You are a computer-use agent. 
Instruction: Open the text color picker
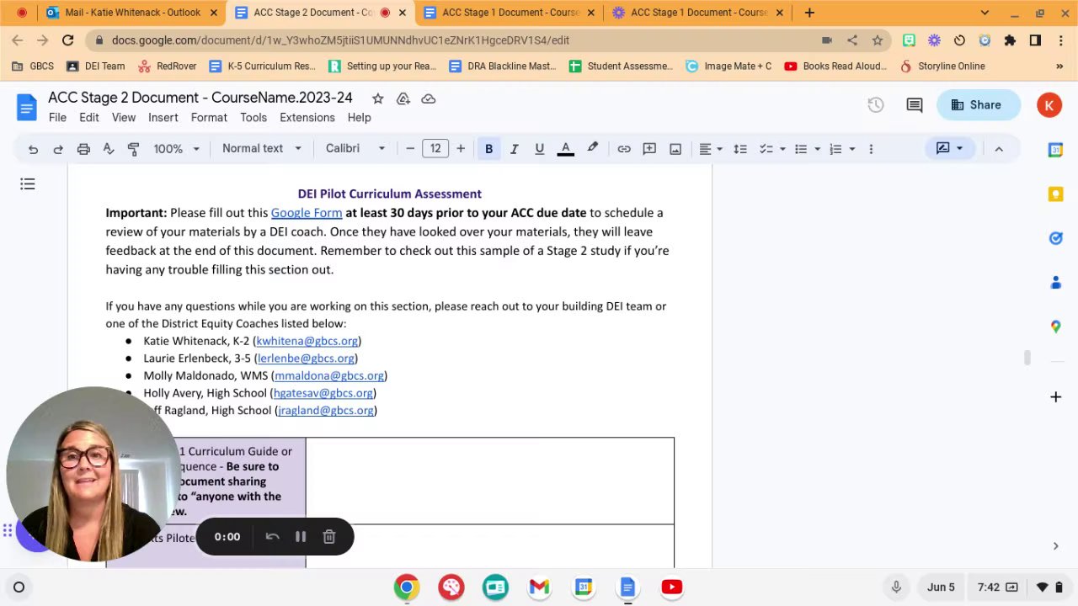tap(566, 149)
